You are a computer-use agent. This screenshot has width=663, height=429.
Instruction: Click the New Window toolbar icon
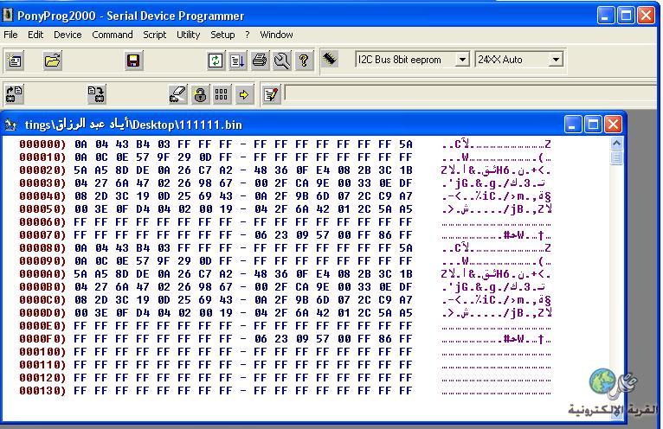pos(15,61)
